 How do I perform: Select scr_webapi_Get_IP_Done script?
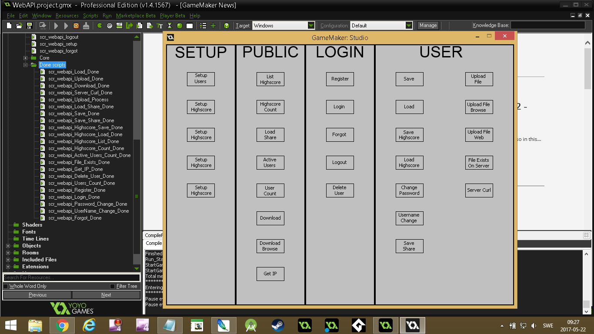tap(76, 169)
